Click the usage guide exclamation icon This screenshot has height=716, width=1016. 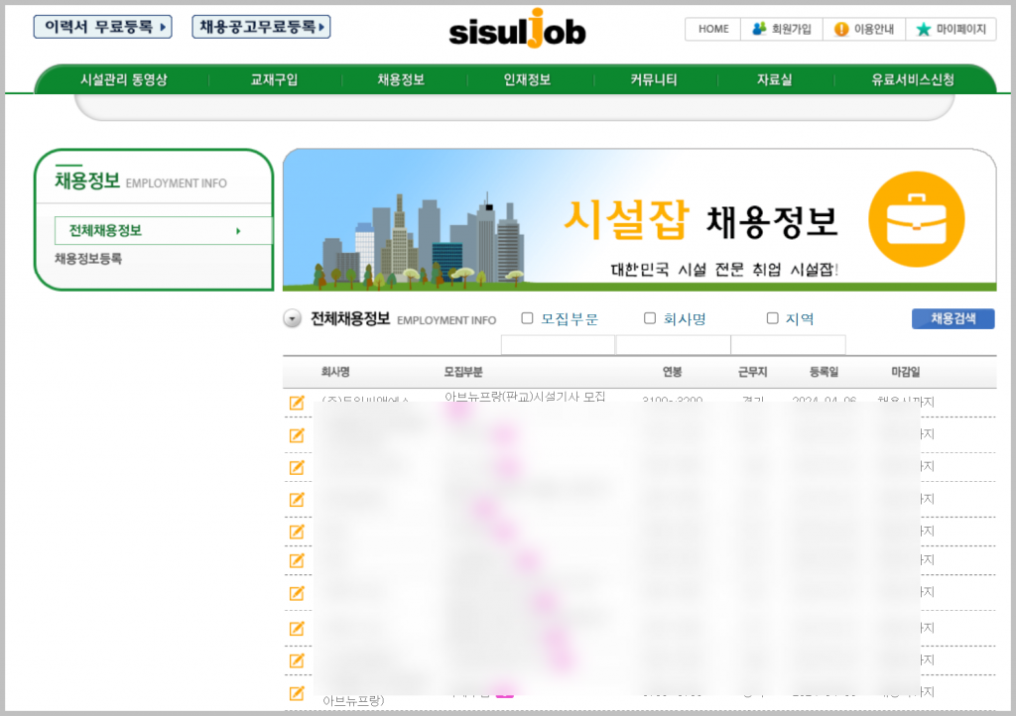[x=841, y=29]
